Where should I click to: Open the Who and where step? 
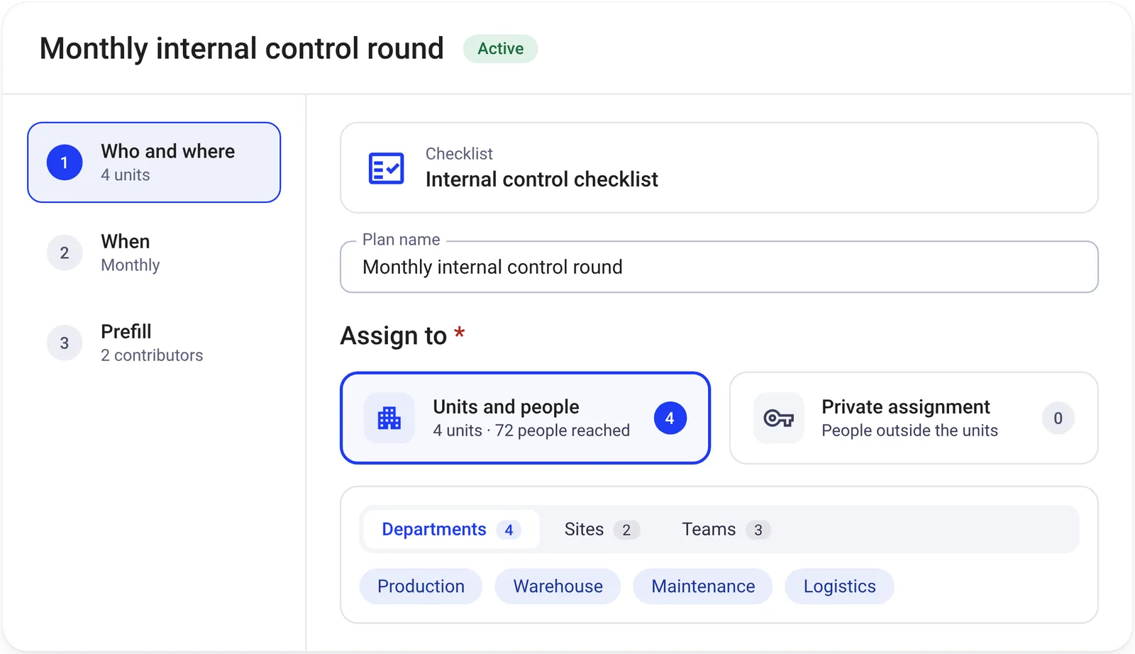coord(154,162)
